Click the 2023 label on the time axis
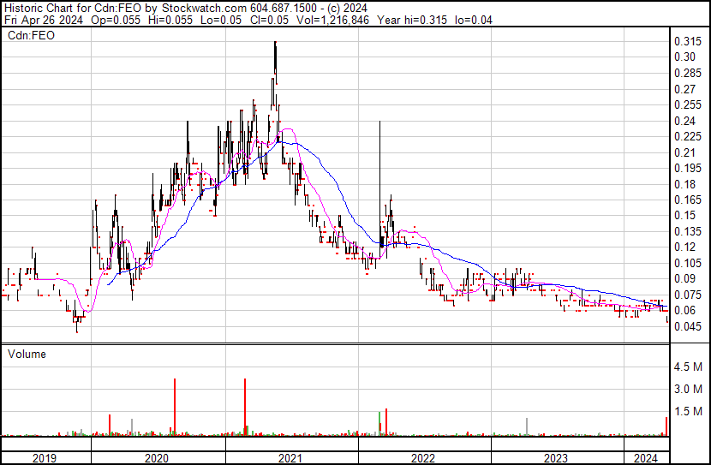This screenshot has height=465, width=711. click(556, 457)
